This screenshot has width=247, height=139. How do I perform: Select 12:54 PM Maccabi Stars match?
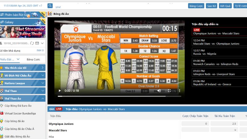click(219, 42)
